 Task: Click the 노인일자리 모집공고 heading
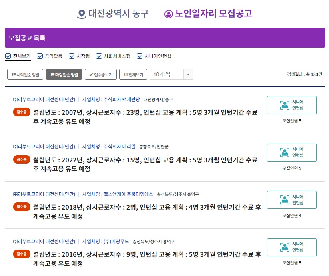213,14
